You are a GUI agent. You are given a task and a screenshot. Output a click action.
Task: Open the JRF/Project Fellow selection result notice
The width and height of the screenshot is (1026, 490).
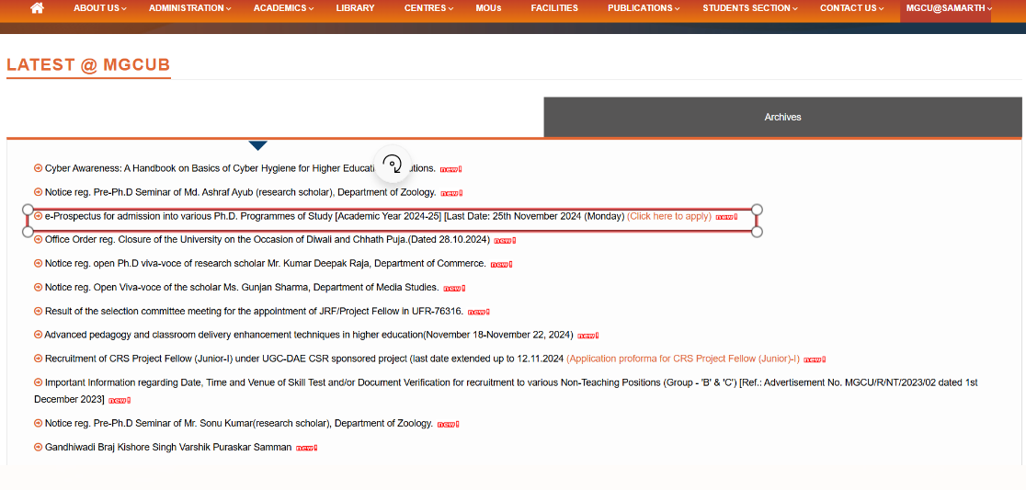(254, 312)
